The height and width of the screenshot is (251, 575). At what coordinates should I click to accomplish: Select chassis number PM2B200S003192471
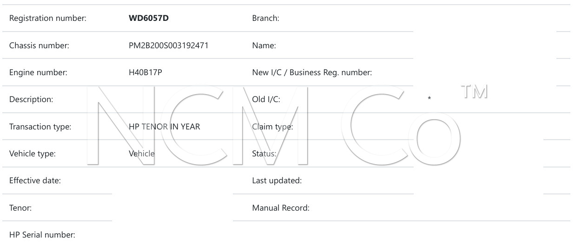coord(168,45)
